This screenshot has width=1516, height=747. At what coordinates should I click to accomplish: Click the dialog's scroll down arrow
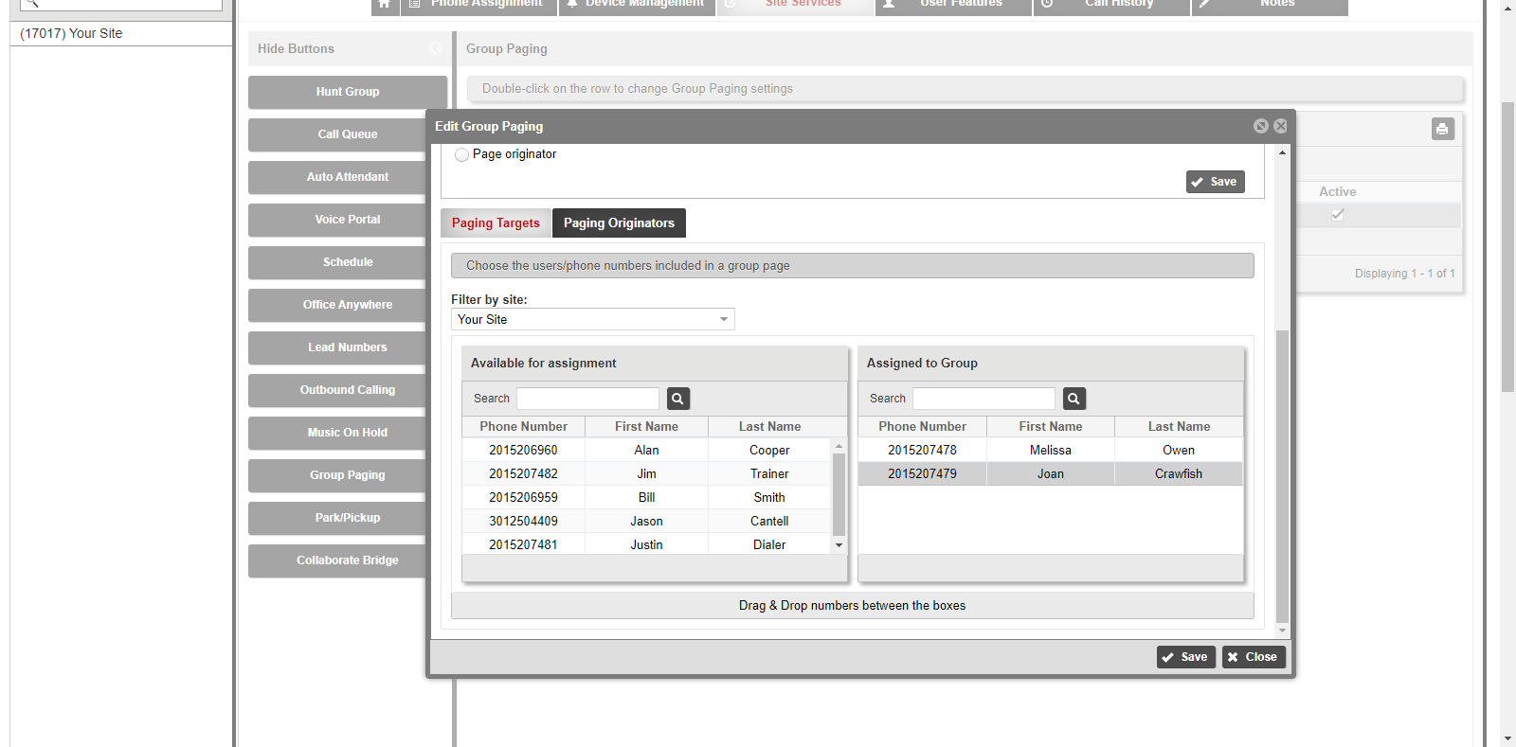[x=1282, y=631]
